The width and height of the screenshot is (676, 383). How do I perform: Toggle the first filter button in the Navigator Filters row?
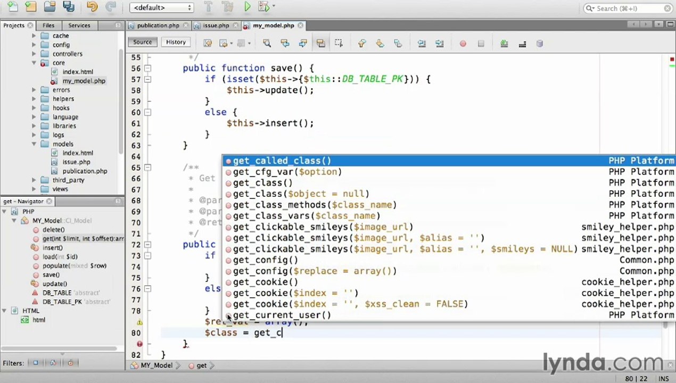[36, 363]
